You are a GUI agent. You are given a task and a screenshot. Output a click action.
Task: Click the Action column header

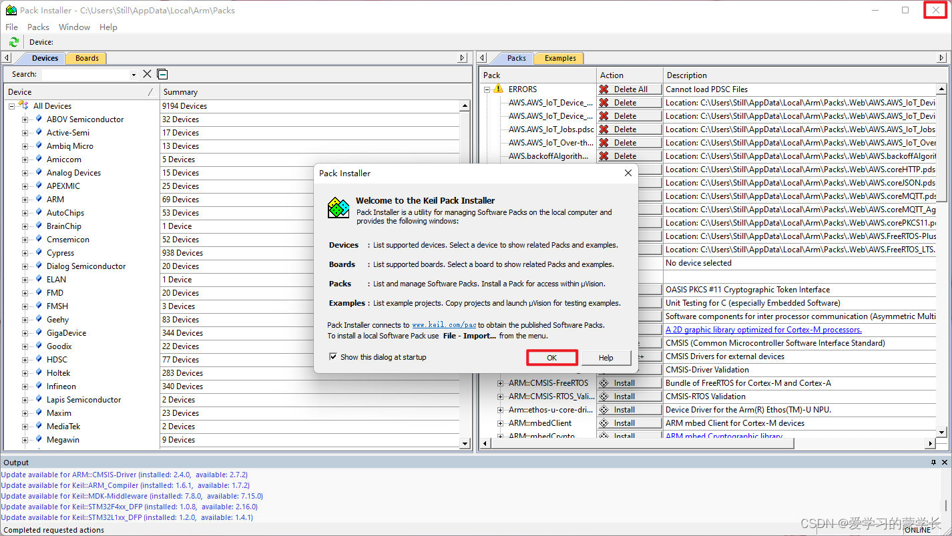(629, 75)
